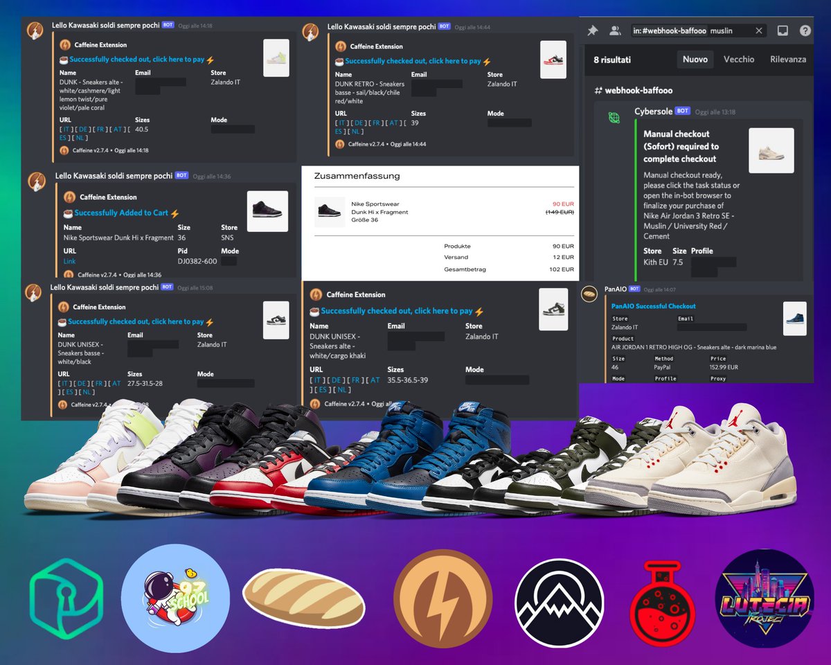Open the pastel Dunk thumbnail in 14:18 embed
The width and height of the screenshot is (831, 665).
(x=276, y=58)
